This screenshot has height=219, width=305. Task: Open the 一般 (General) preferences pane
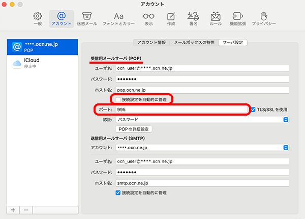coord(38,19)
